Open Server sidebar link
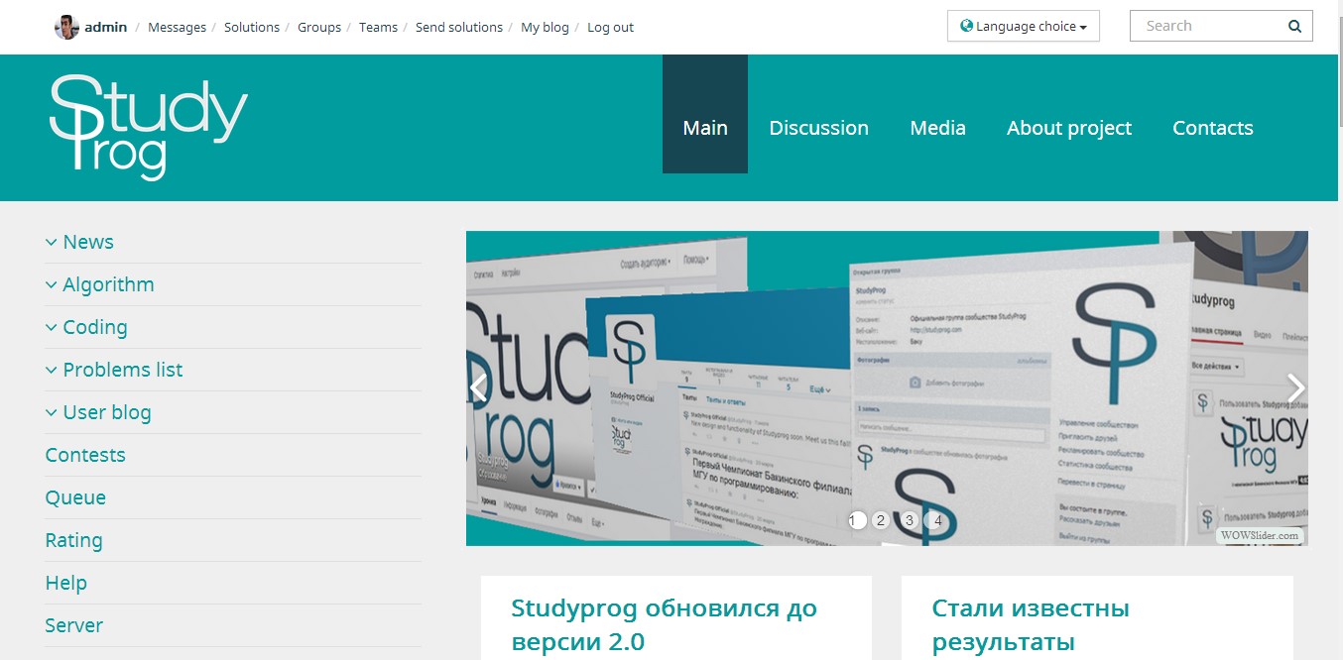Image resolution: width=1343 pixels, height=660 pixels. click(x=73, y=625)
